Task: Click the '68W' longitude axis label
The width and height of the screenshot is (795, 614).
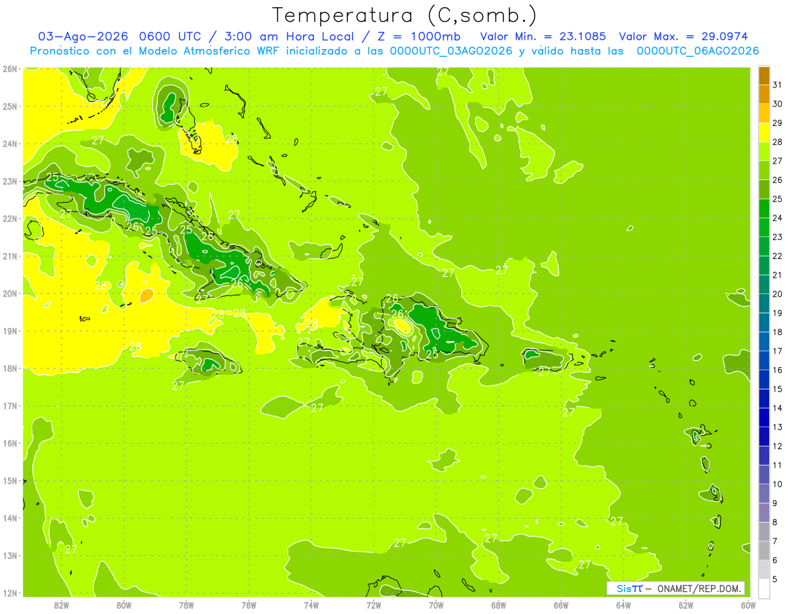Action: (498, 605)
